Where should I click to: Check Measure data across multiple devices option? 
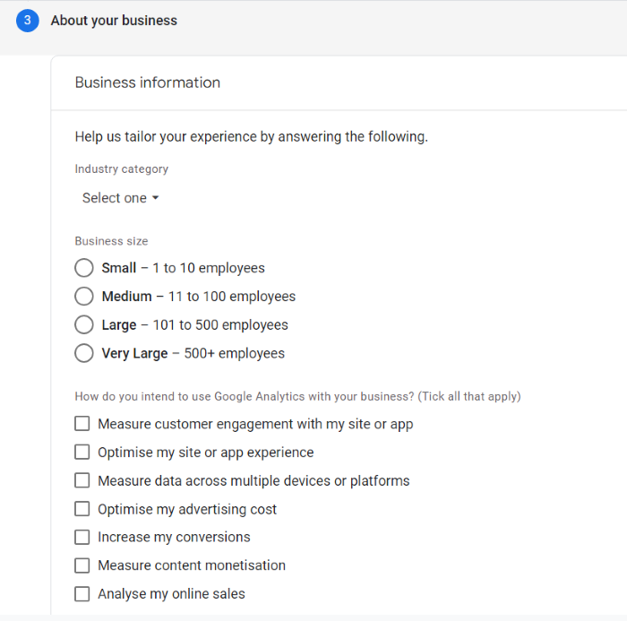point(82,481)
